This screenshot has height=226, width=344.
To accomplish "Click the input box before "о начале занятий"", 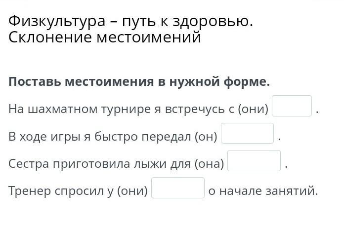I will tap(178, 188).
